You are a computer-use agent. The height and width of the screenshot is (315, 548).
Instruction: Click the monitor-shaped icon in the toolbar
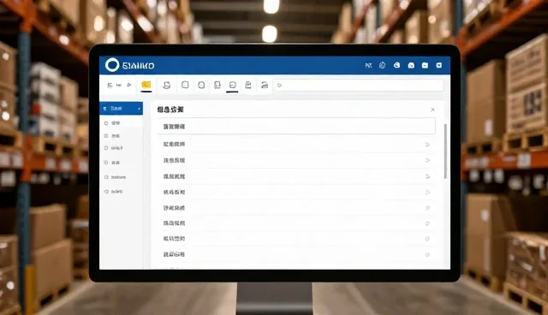click(217, 85)
